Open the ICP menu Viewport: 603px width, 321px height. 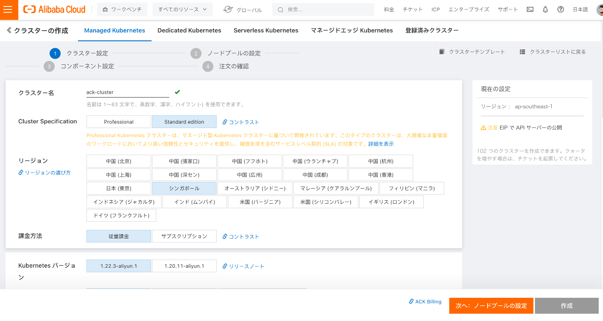click(435, 9)
